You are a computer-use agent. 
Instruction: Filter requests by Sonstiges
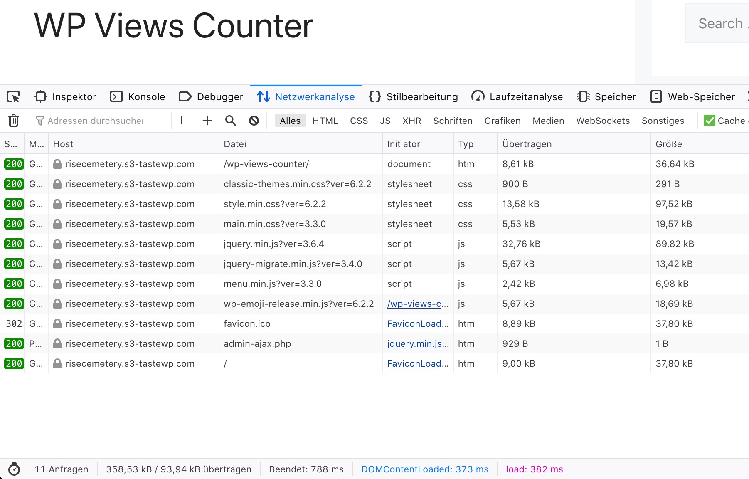[663, 121]
